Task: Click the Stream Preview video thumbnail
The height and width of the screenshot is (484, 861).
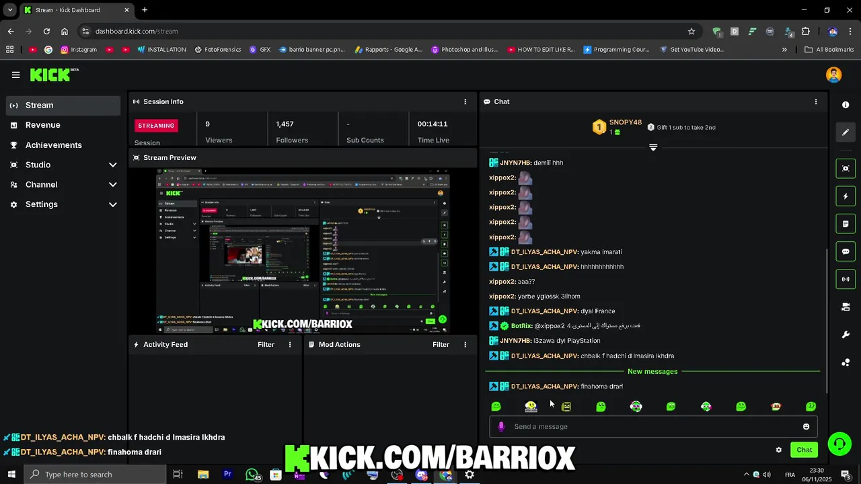Action: click(303, 250)
